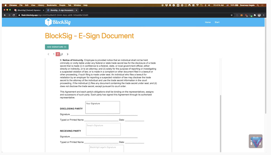Image resolution: width=271 pixels, height=155 pixels.
Task: Select page 3 in pagination
Action: [62, 54]
